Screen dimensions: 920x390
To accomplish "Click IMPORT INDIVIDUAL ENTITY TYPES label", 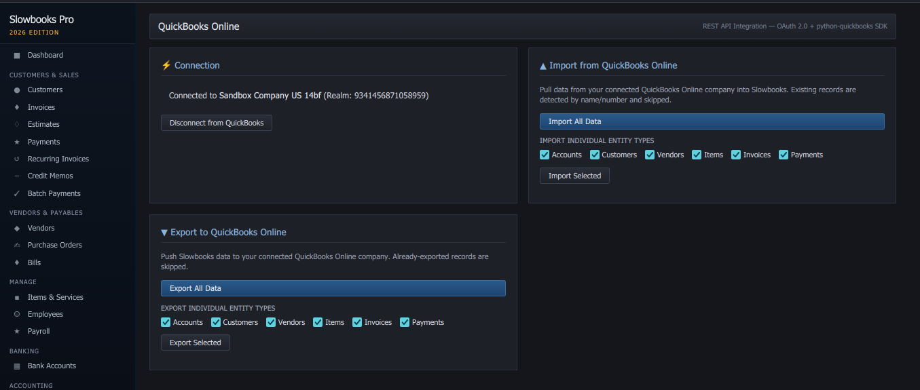I will [597, 141].
